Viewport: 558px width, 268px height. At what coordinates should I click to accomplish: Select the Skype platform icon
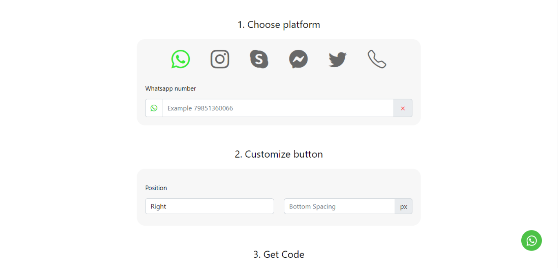(x=259, y=59)
